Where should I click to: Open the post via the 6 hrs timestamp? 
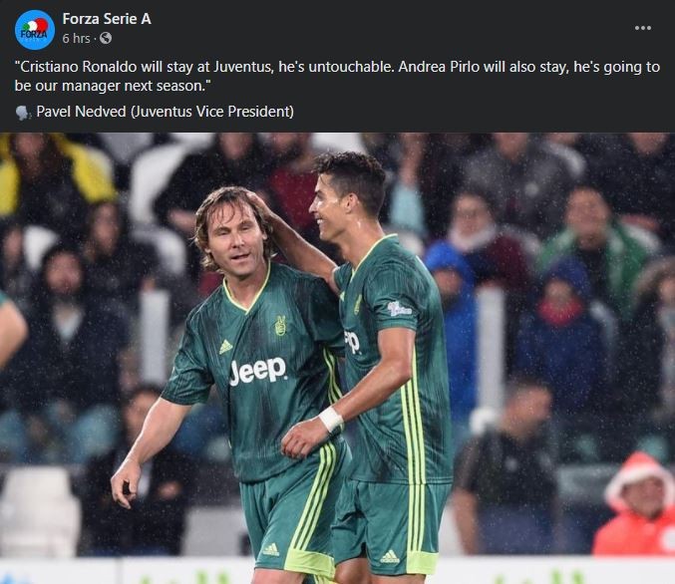coord(76,38)
